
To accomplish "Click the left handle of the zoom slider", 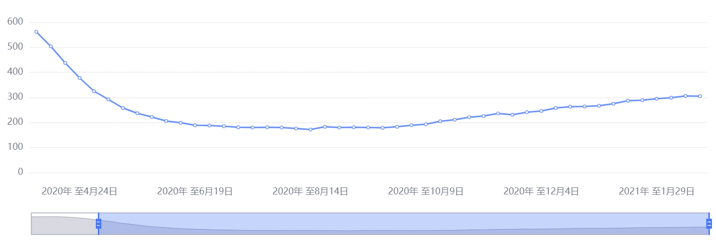I will (98, 223).
